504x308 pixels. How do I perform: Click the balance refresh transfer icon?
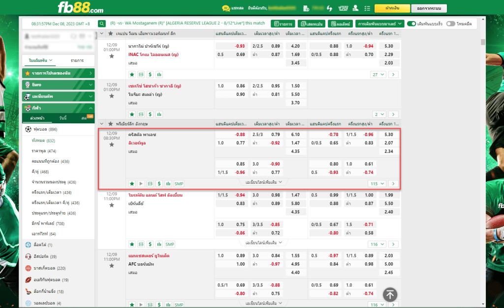click(329, 8)
